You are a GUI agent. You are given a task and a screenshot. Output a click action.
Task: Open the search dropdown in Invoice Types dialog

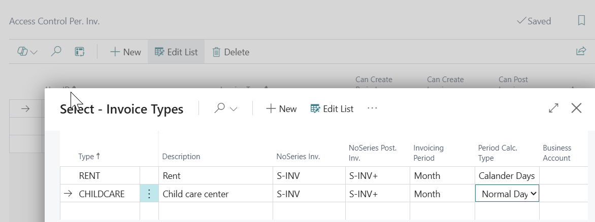click(226, 108)
